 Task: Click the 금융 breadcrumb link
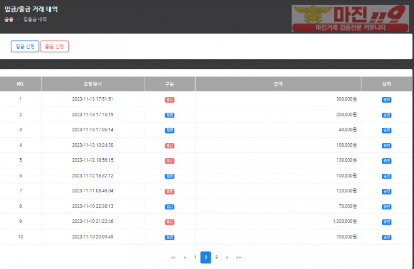point(9,19)
